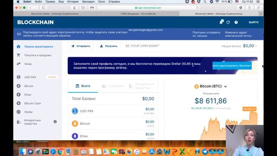Switch to the Всего tab

tap(83, 86)
